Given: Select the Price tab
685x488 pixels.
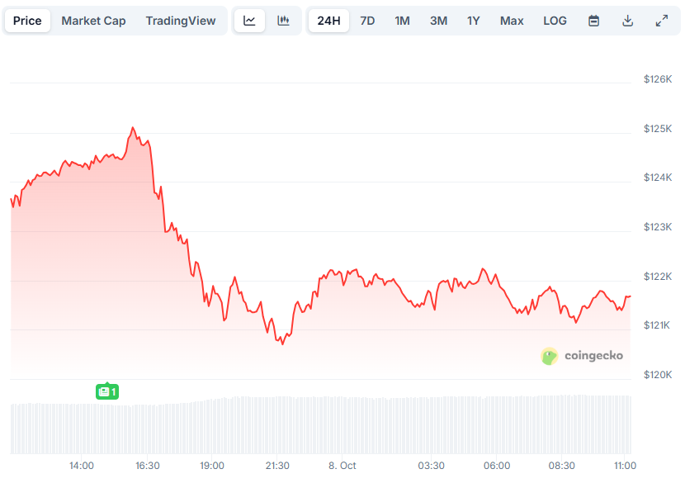Looking at the screenshot, I should coord(27,21).
